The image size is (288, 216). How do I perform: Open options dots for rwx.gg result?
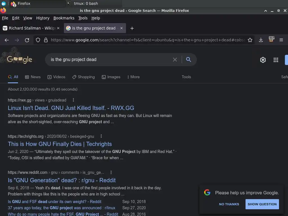[x=73, y=100]
